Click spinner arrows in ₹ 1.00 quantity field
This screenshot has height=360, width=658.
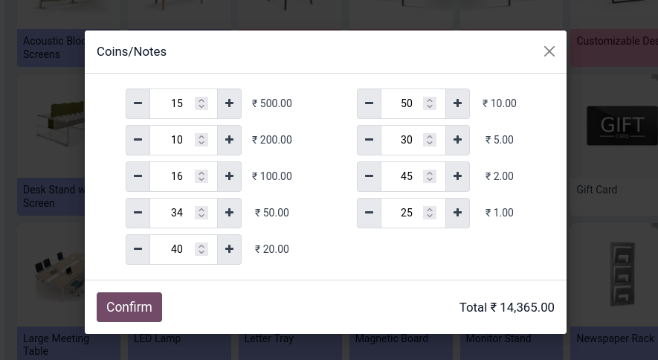[x=430, y=213]
